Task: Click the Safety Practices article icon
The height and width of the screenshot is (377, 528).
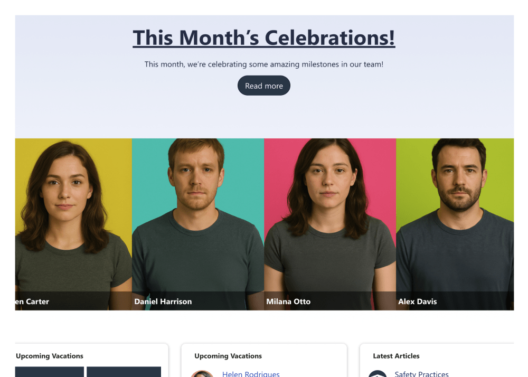Action: click(x=378, y=374)
